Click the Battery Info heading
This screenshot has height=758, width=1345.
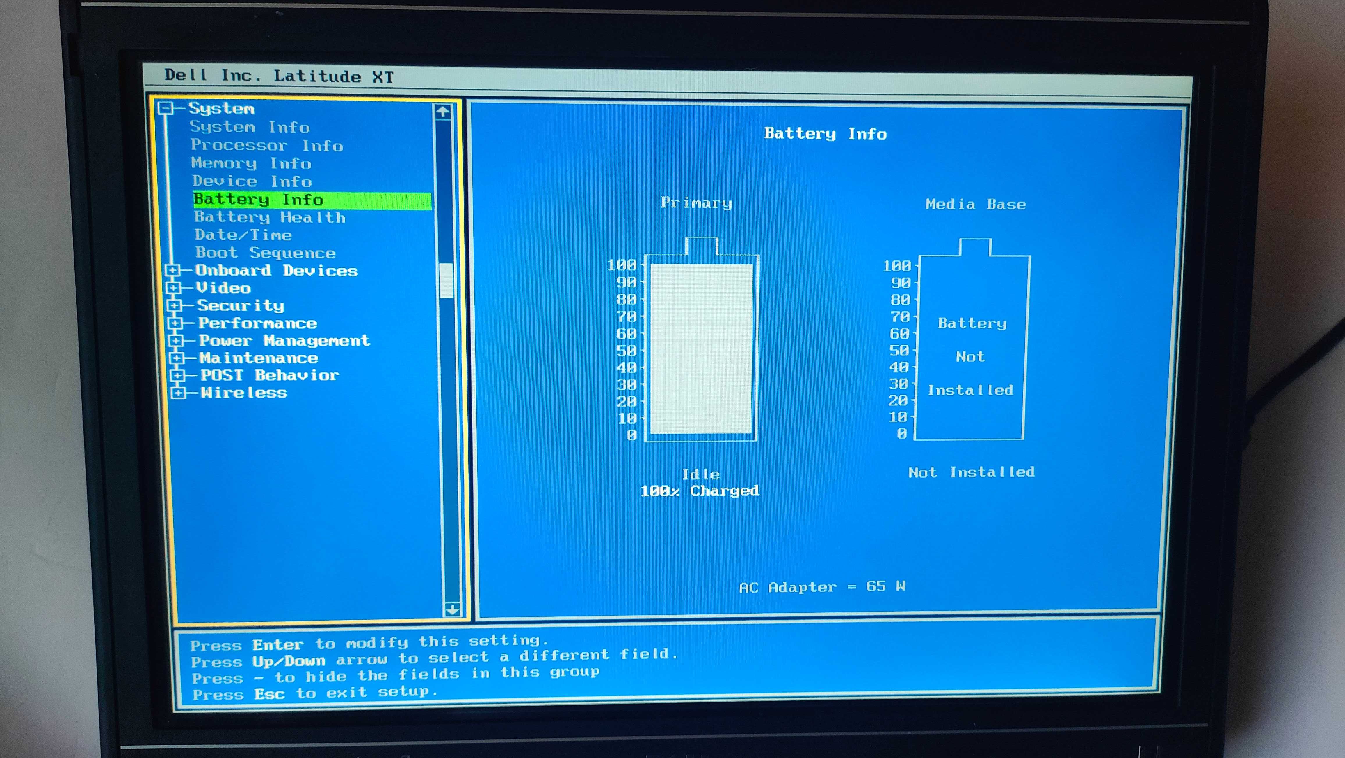[x=825, y=133]
